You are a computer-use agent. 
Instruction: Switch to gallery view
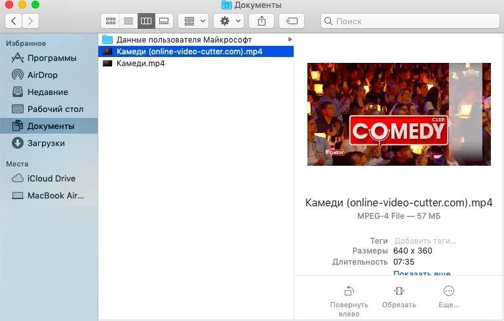click(x=164, y=21)
